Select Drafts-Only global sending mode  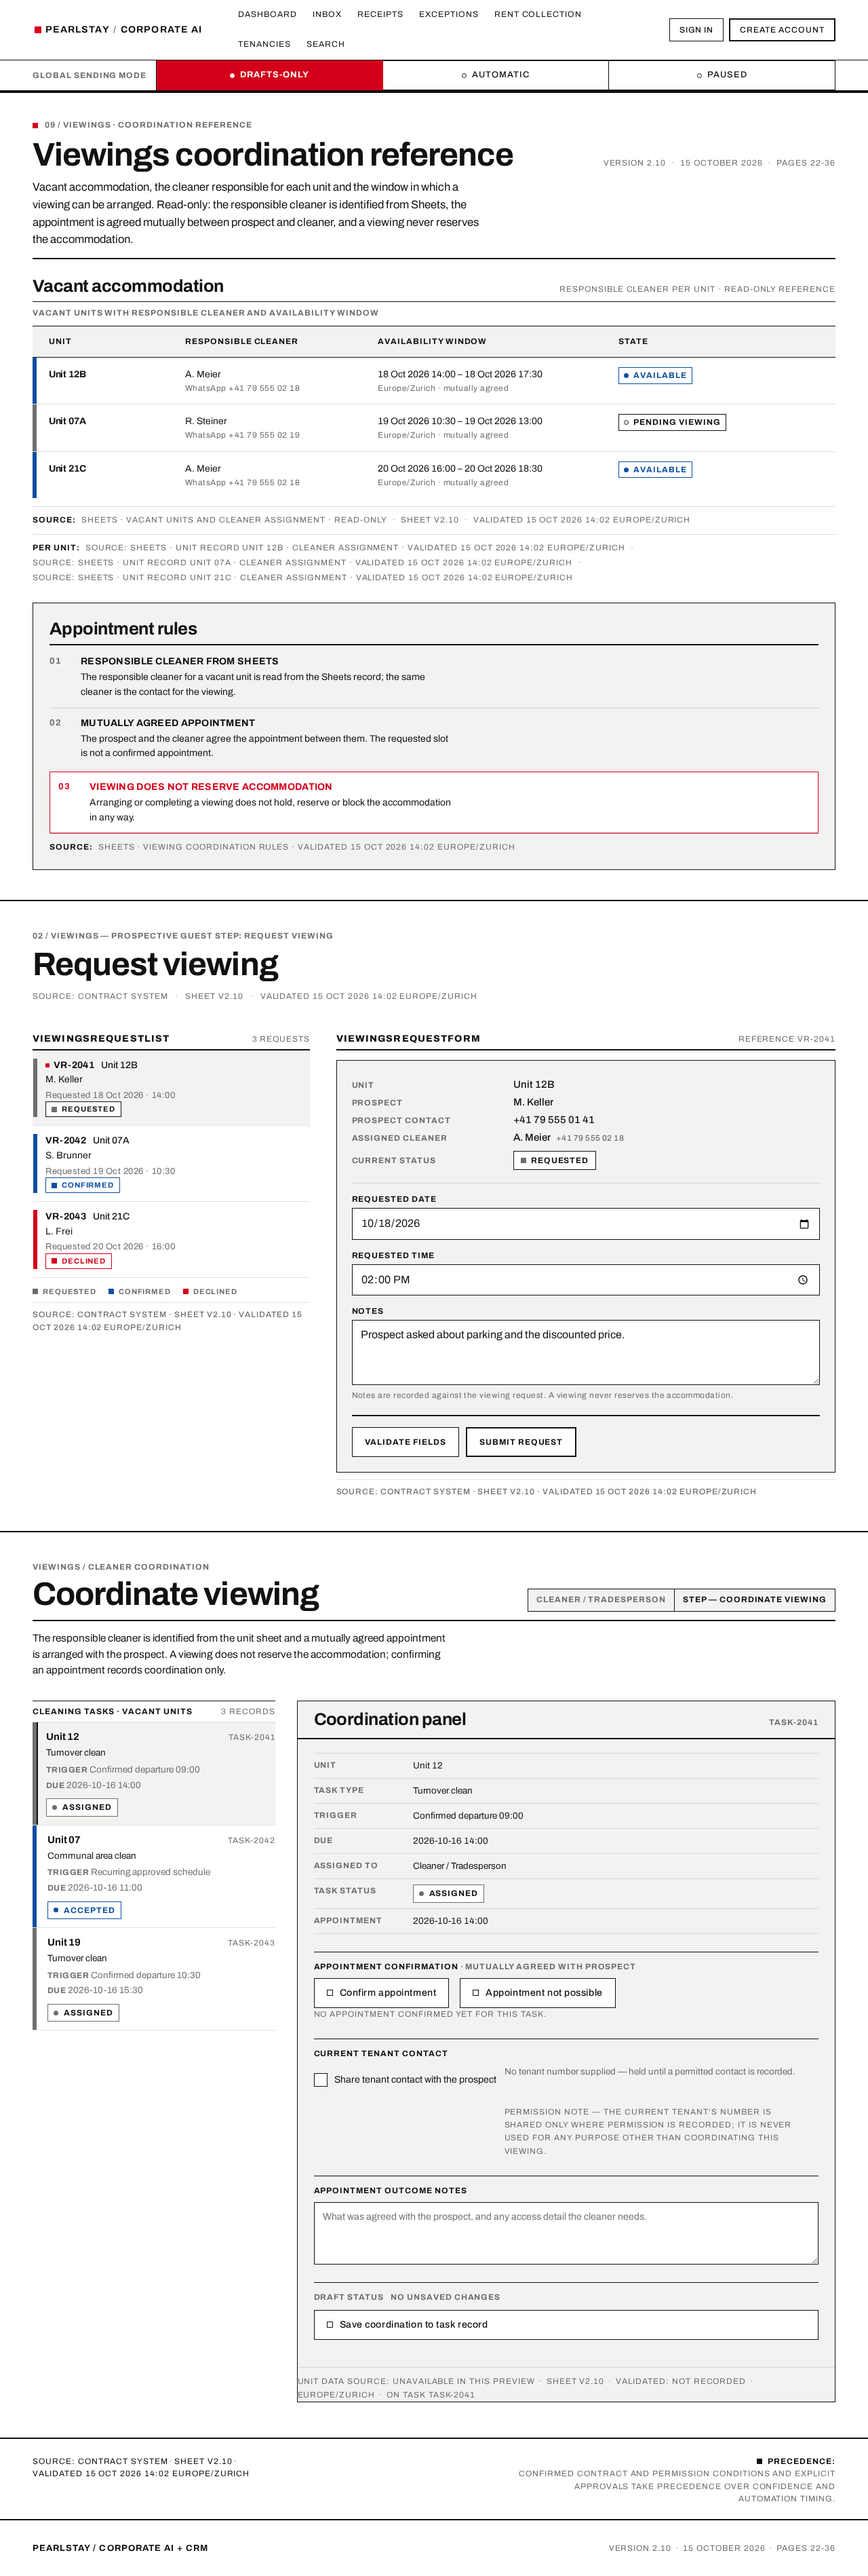pos(270,75)
